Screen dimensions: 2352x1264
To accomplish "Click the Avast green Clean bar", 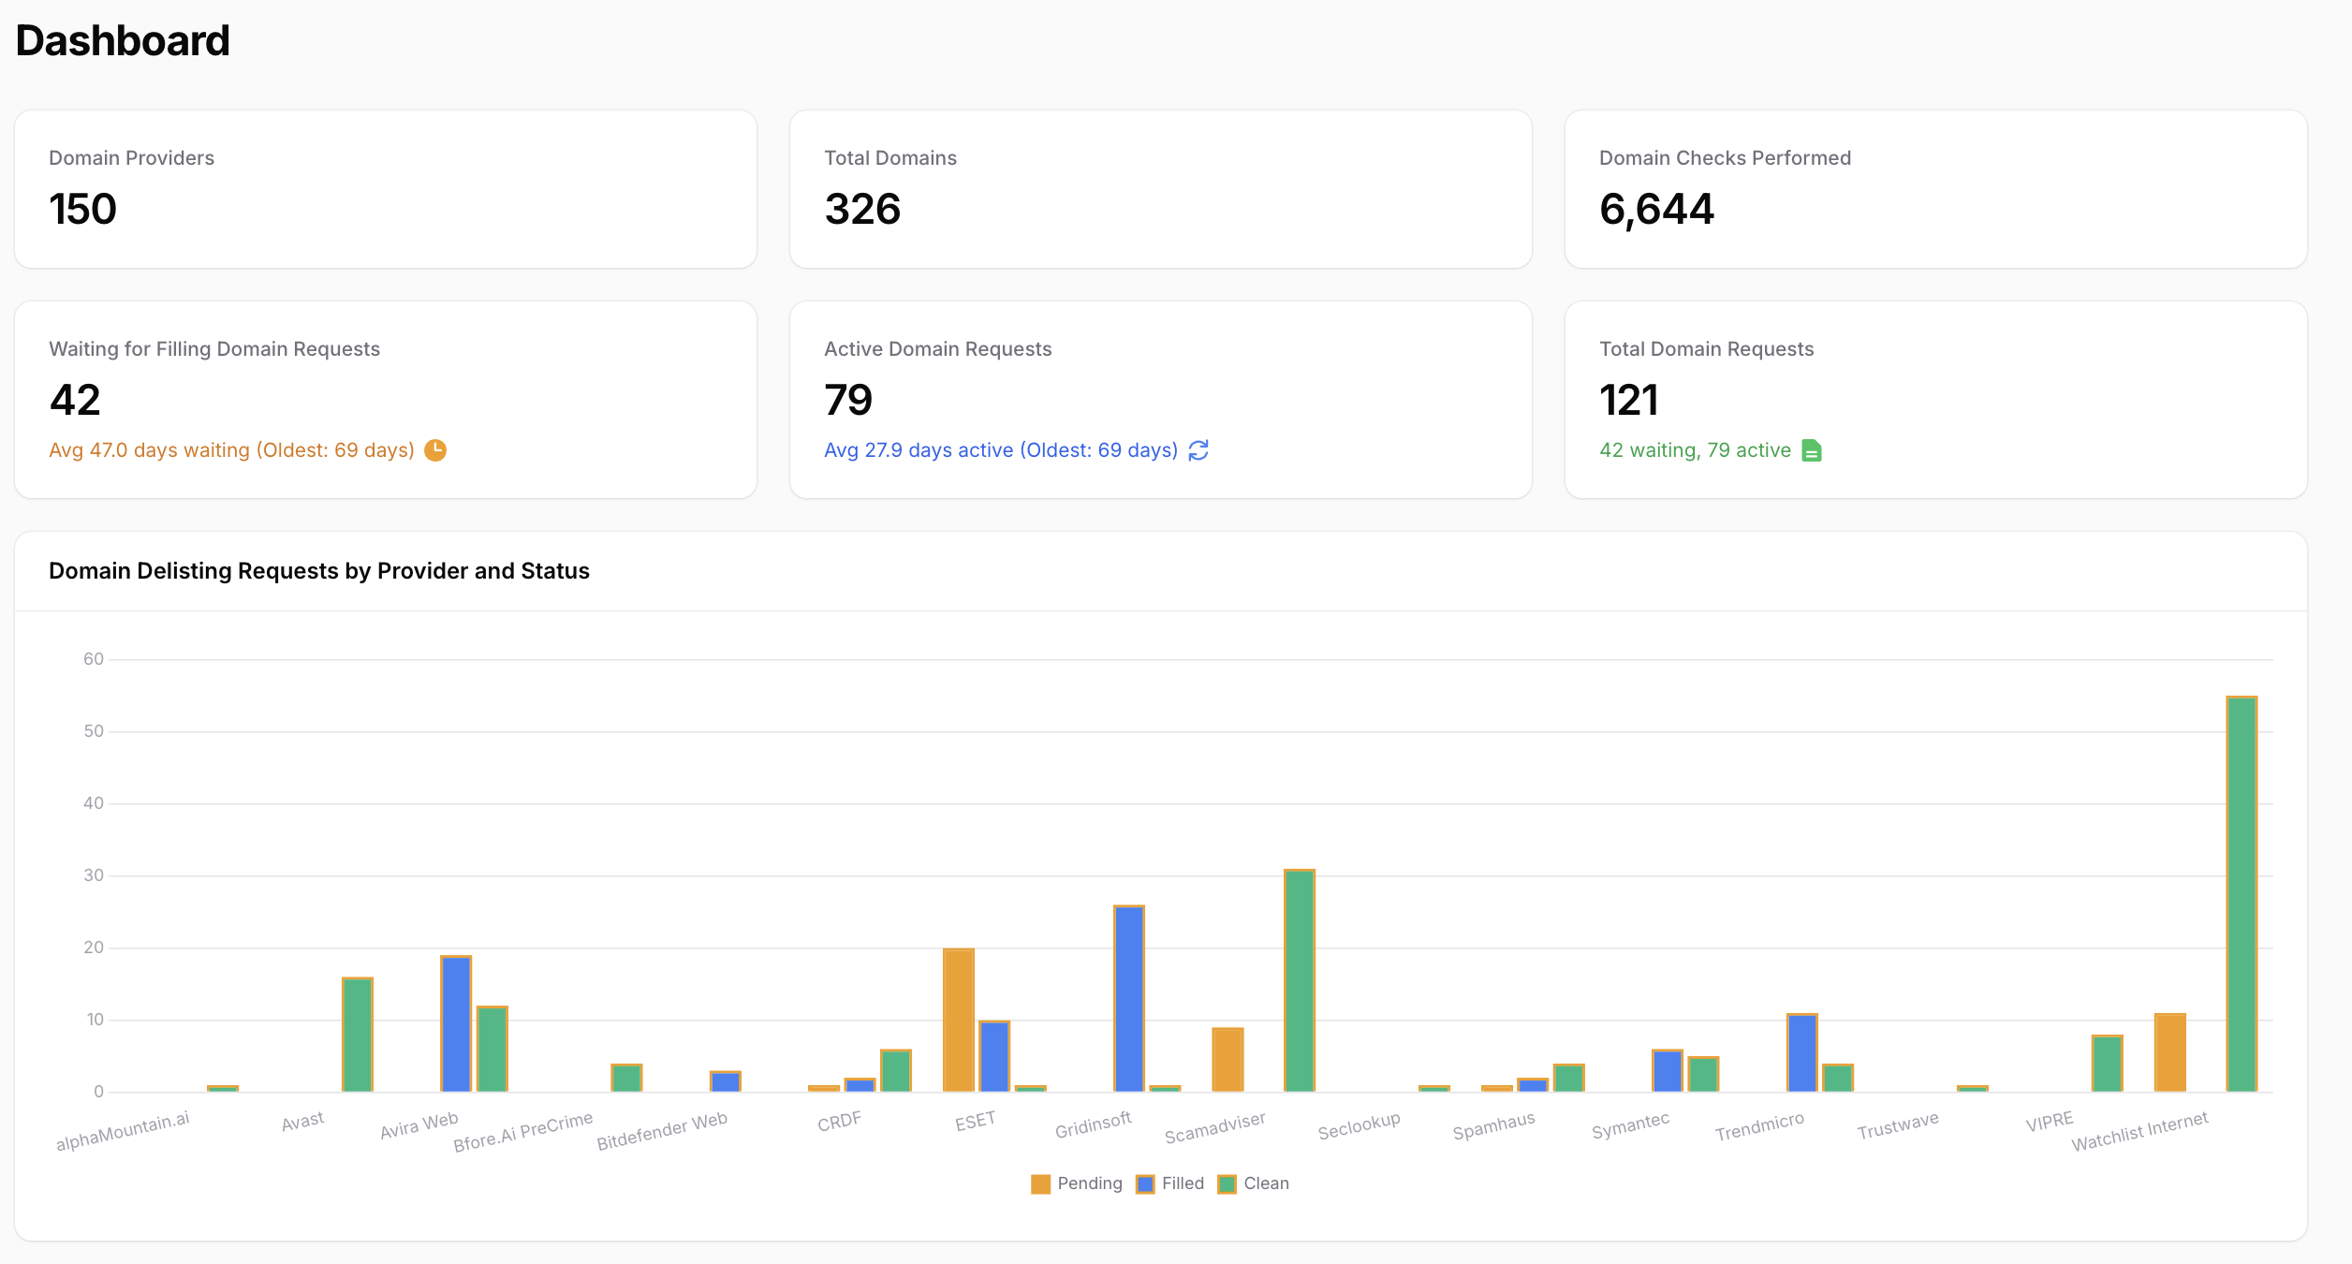I will point(358,1035).
